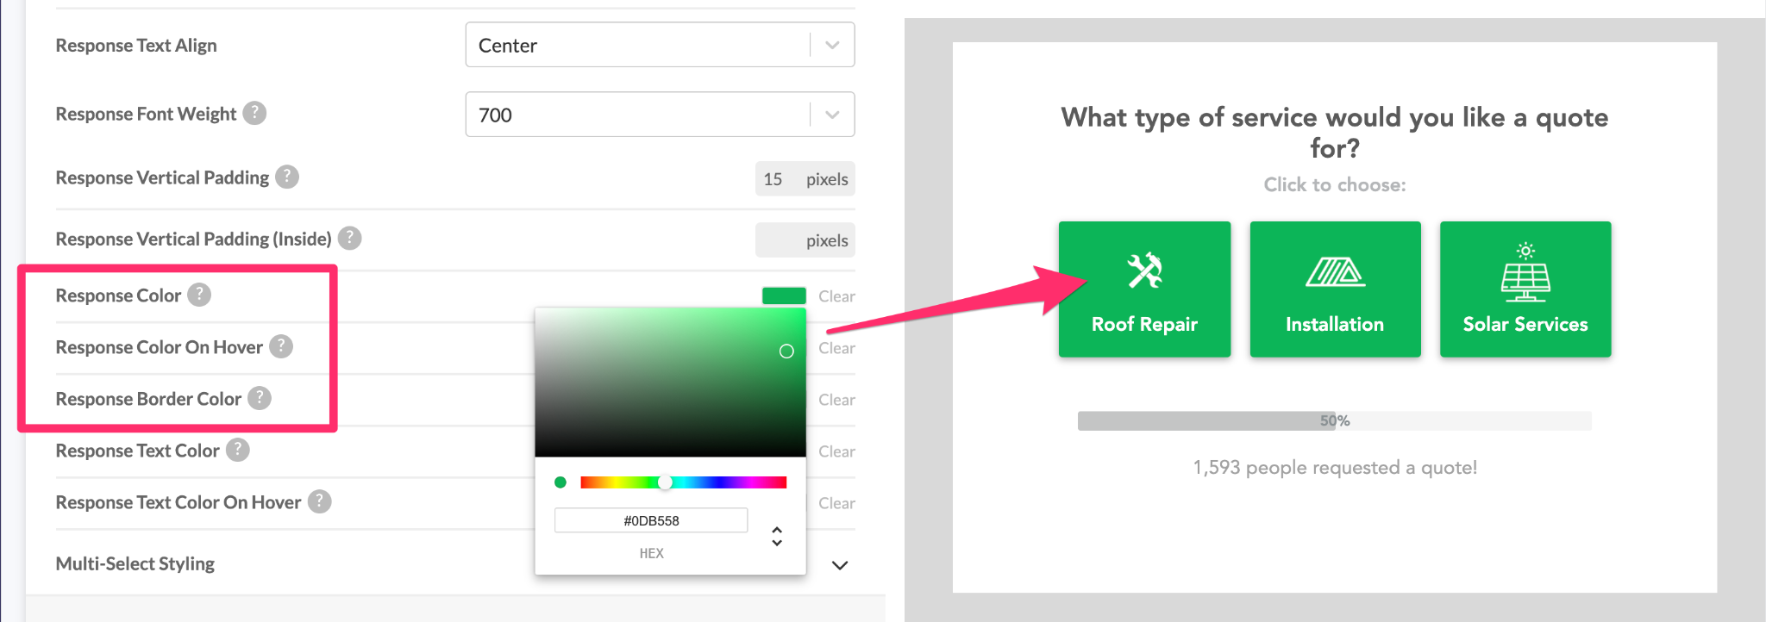Open the Response Font Weight dropdown
Viewport: 1766px width, 622px height.
pyautogui.click(x=660, y=115)
